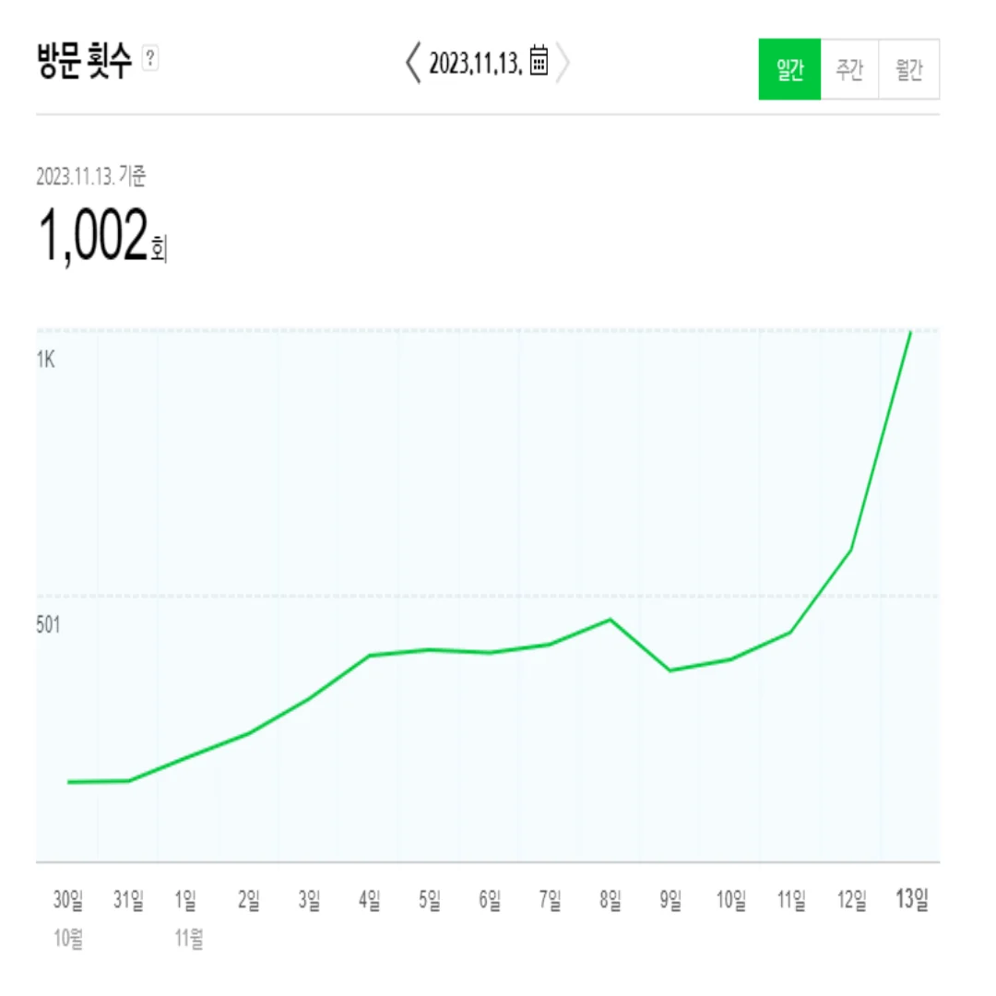Click the 8일 peak point on the graph line
Screen dimensions: 996x996
(608, 621)
